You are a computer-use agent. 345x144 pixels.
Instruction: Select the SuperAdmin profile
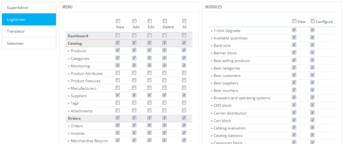tap(29, 7)
